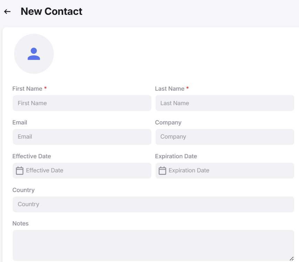Click the Notes label

20,223
